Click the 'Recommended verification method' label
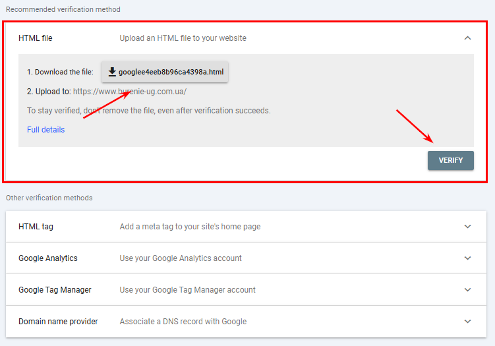The image size is (495, 346). (63, 9)
